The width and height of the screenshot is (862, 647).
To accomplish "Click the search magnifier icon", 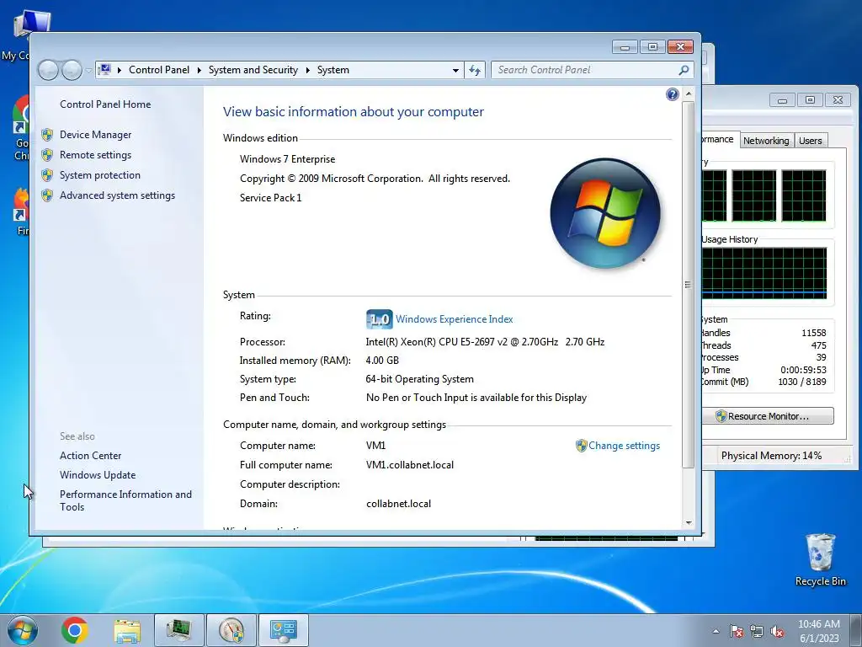I will (684, 70).
